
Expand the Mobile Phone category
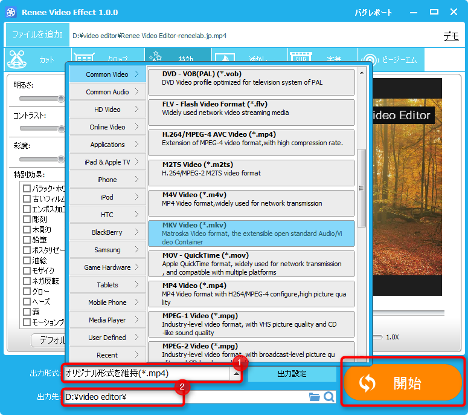[x=107, y=302]
